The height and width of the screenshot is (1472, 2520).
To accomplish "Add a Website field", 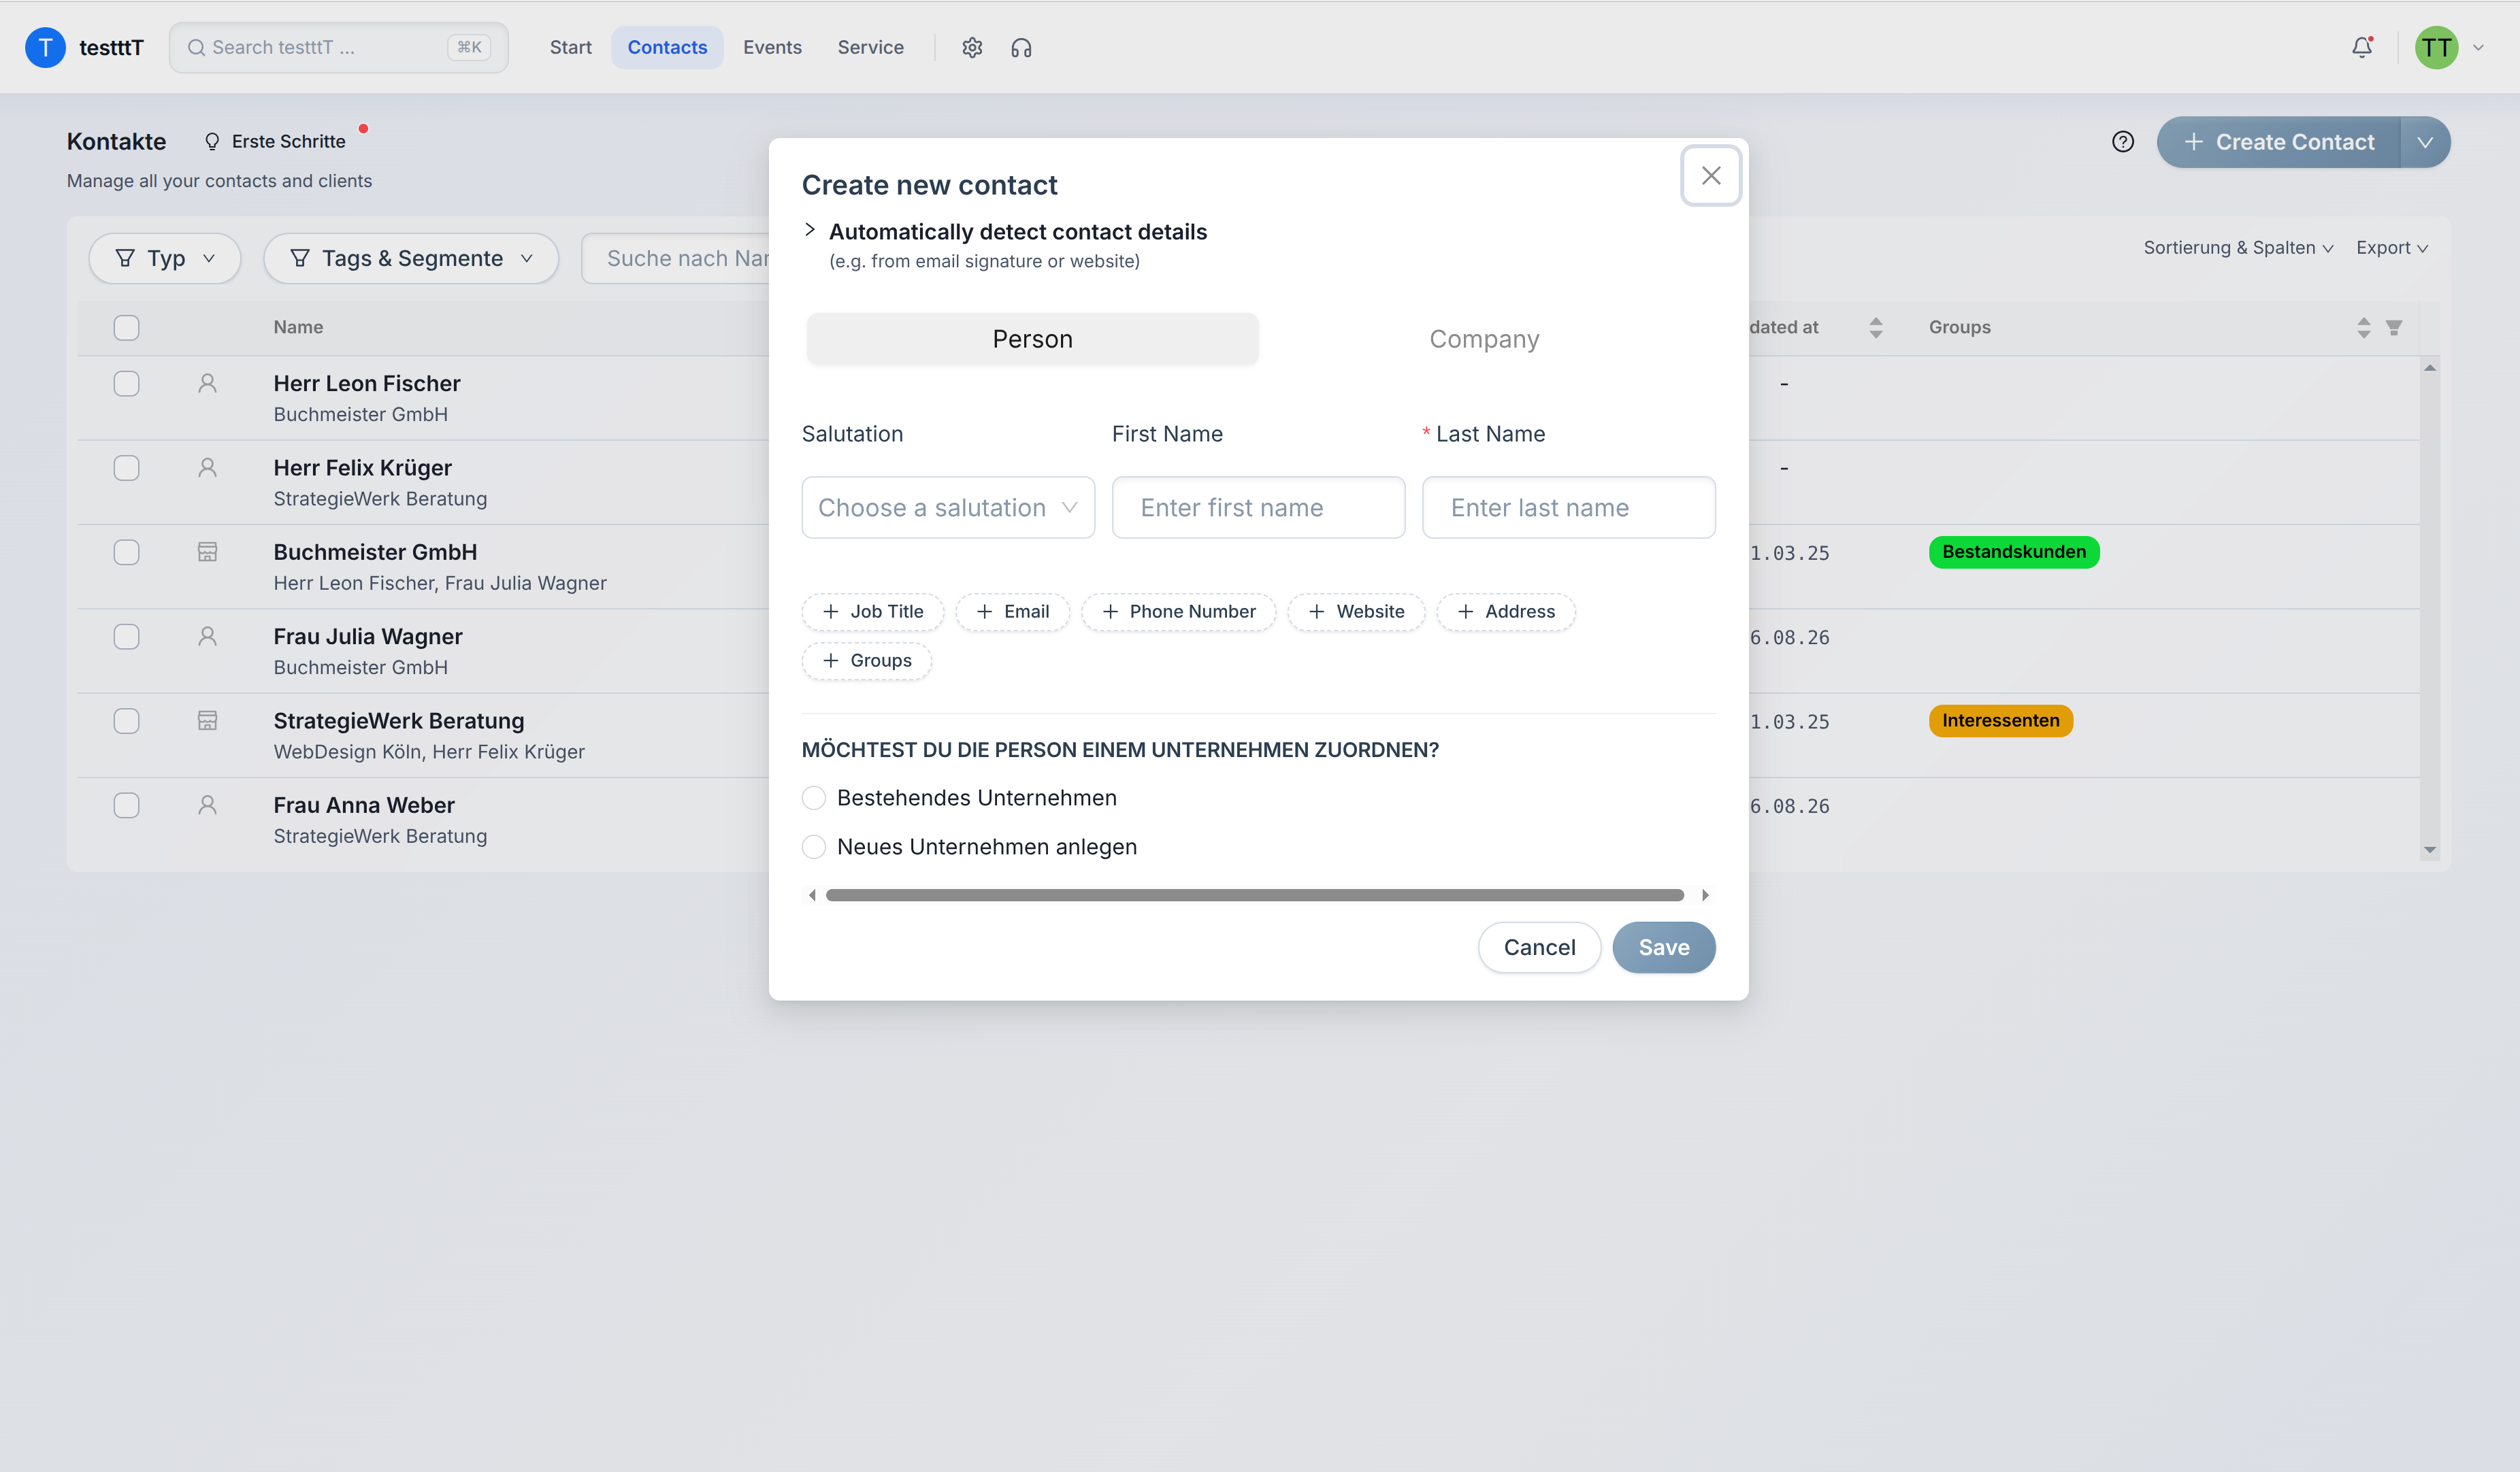I will tap(1356, 612).
